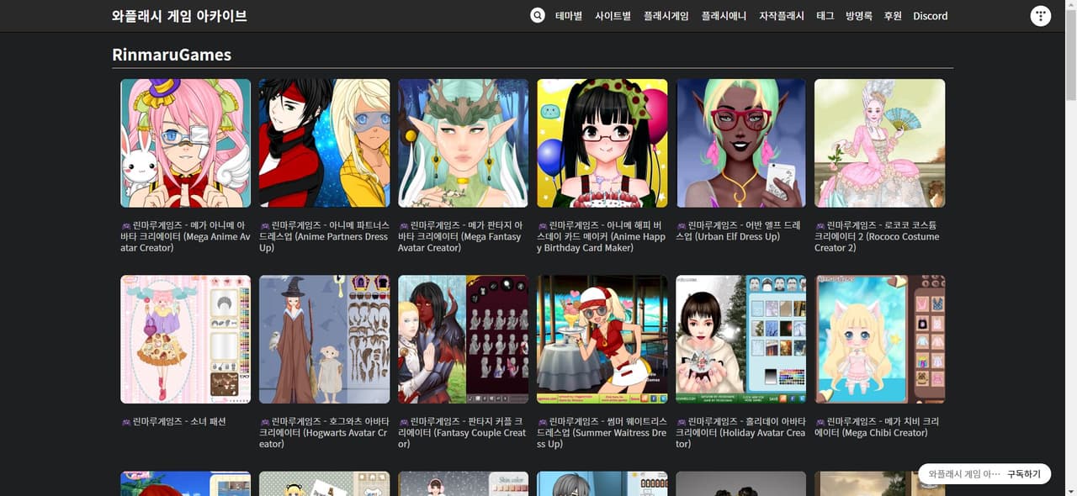1077x496 pixels.
Task: Click the 린마루게임즈 - 소녀 패션 title link
Action: pos(173,421)
